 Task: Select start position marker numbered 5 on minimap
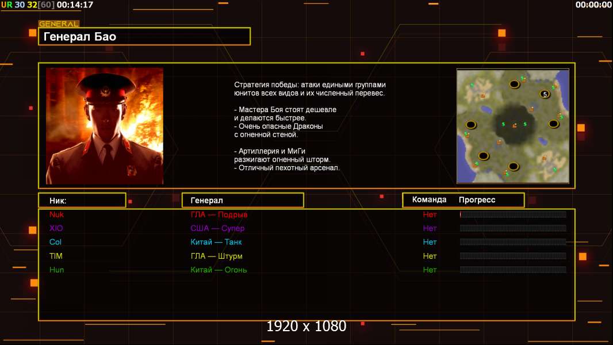545,94
